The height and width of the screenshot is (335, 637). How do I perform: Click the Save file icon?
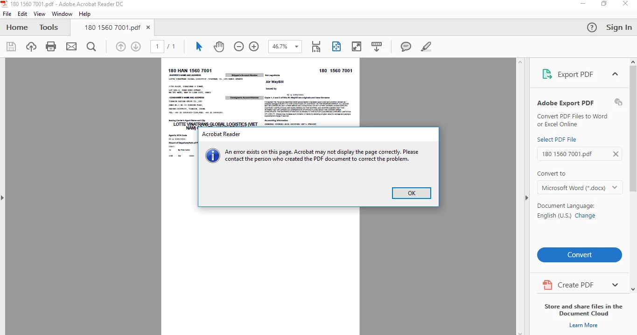[11, 47]
